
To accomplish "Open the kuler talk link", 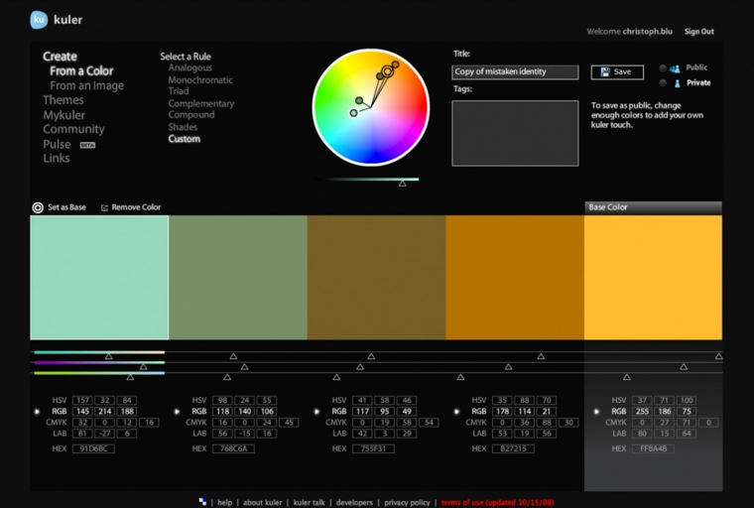I will 310,502.
